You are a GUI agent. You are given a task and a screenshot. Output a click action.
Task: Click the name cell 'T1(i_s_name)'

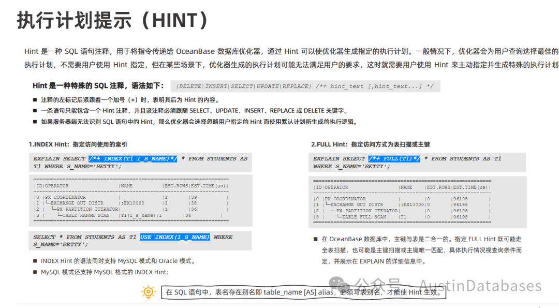138,215
